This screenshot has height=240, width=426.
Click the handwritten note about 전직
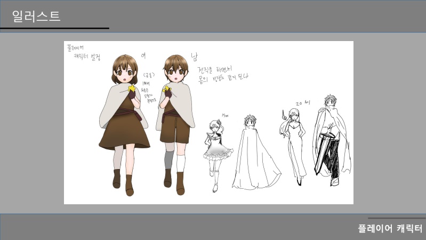(222, 74)
